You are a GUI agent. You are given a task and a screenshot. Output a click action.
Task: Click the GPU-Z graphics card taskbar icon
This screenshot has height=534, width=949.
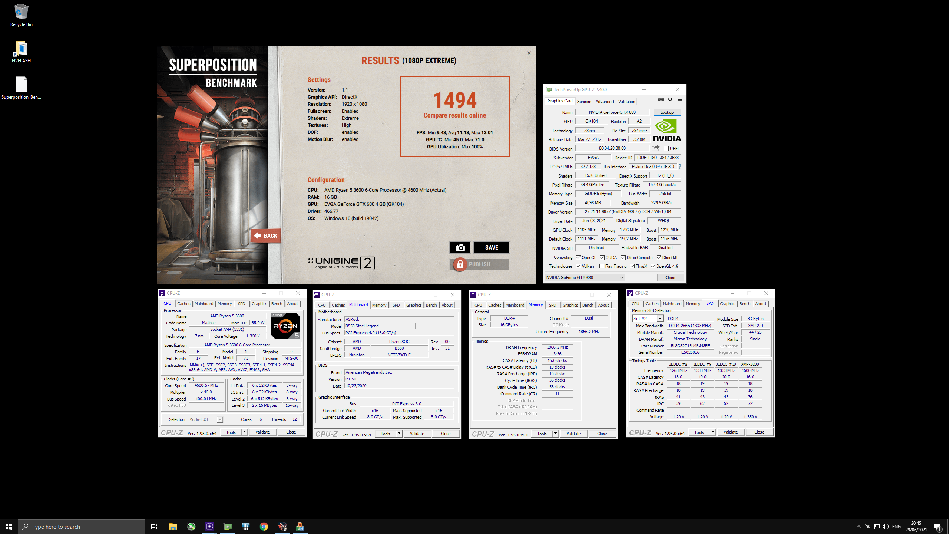228,527
